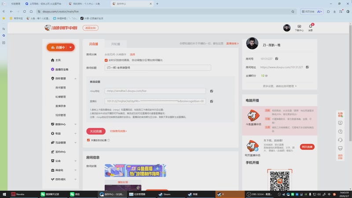The image size is (352, 198).
Task: Click the video play icon on the right rail
Action: (340, 123)
